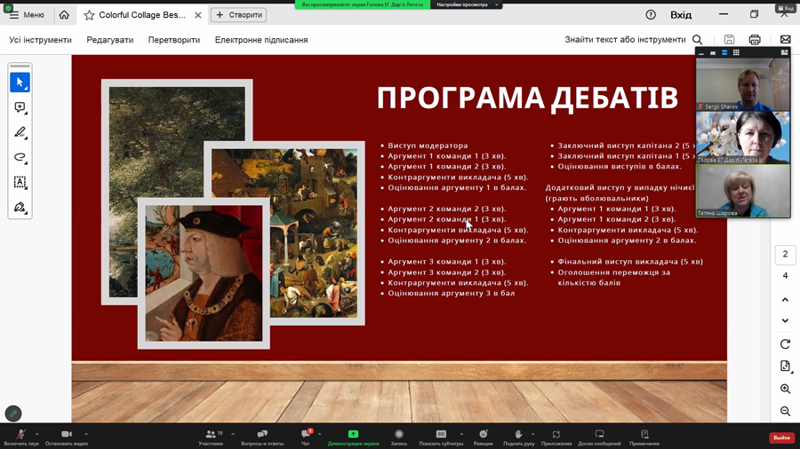
Task: Click the email envelope icon
Action: tap(785, 40)
